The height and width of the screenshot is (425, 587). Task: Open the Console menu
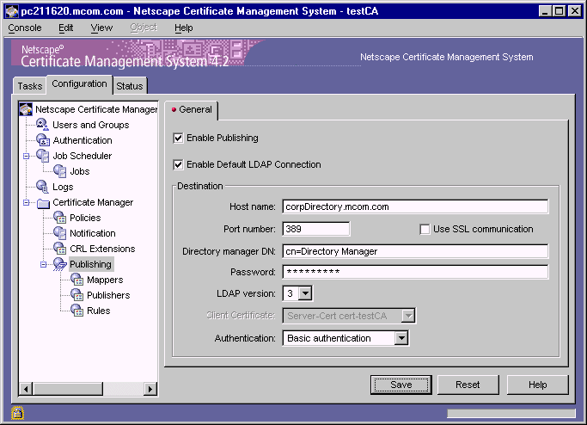coord(25,28)
